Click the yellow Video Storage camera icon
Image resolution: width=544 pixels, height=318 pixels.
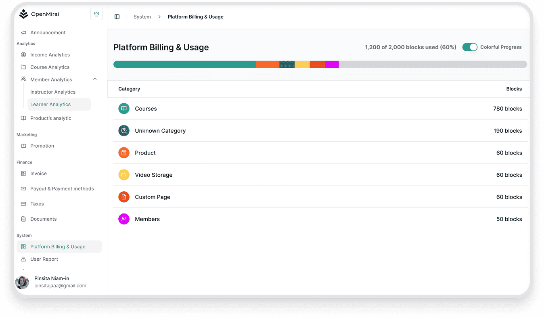[x=124, y=175]
